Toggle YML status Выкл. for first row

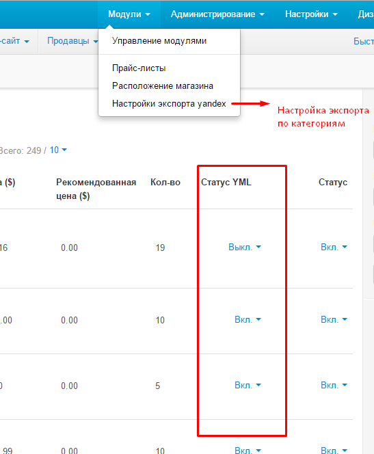click(245, 247)
